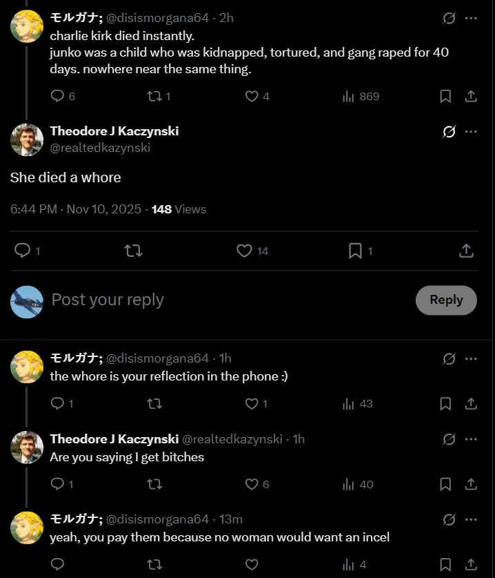Click Grok icon on the main post

[449, 131]
